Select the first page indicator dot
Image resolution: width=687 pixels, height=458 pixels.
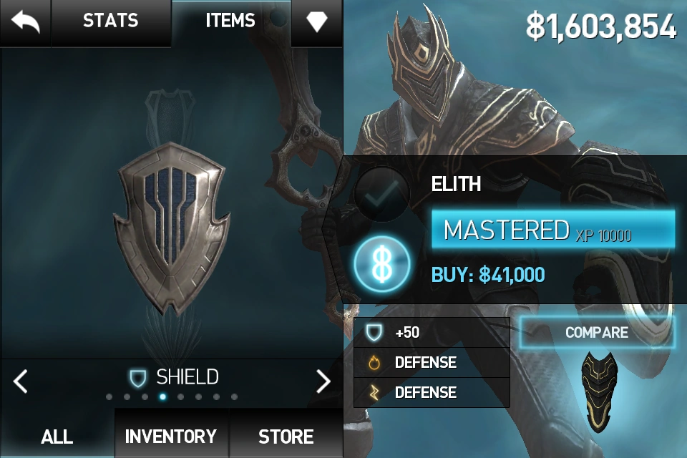(x=109, y=396)
